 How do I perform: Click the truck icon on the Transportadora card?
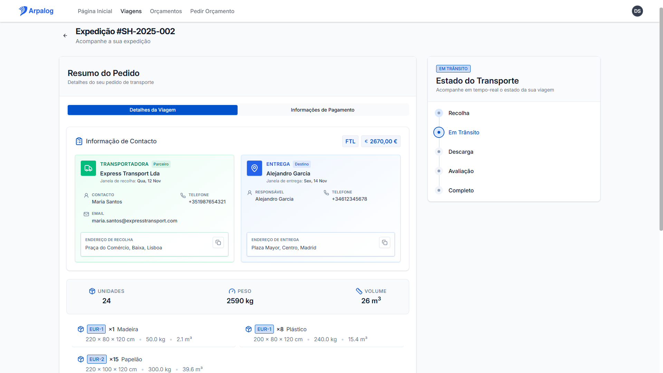pos(88,168)
